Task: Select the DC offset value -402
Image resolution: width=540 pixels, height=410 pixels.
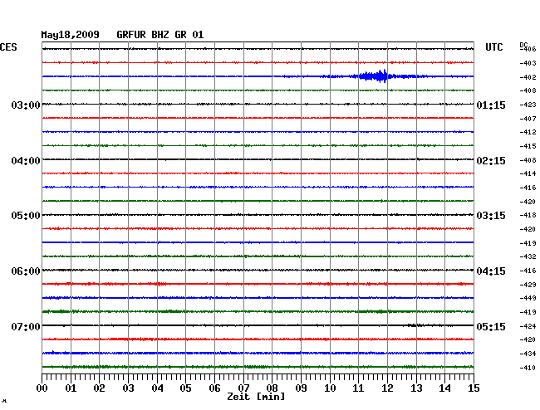Action: [528, 77]
